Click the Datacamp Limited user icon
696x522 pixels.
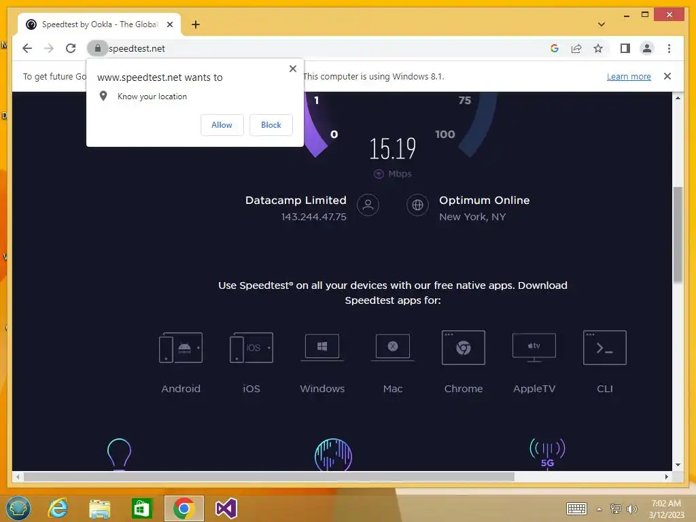click(x=368, y=205)
